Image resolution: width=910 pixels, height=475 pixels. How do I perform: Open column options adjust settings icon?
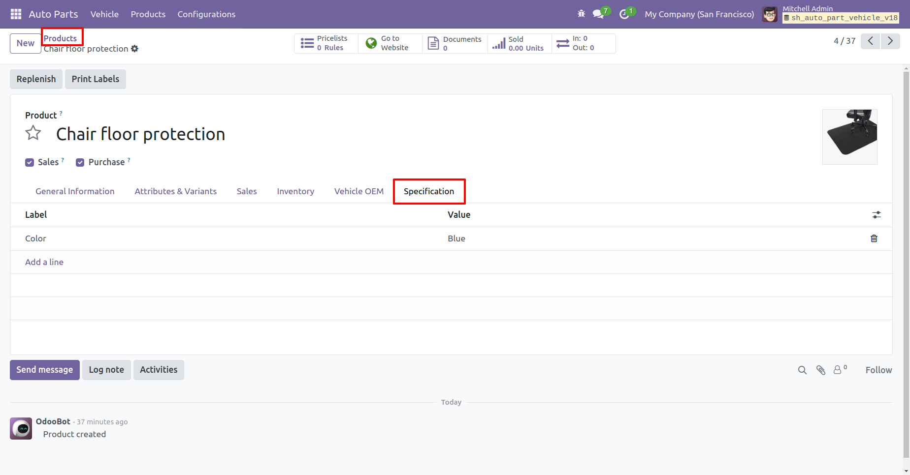(x=877, y=215)
